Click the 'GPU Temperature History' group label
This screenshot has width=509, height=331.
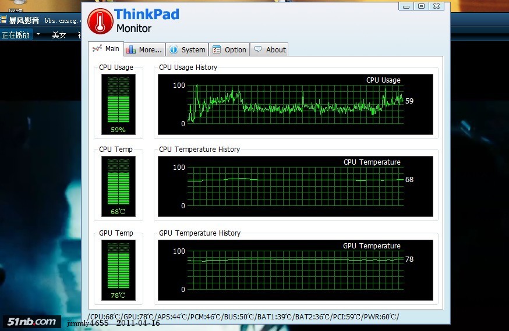tap(200, 233)
